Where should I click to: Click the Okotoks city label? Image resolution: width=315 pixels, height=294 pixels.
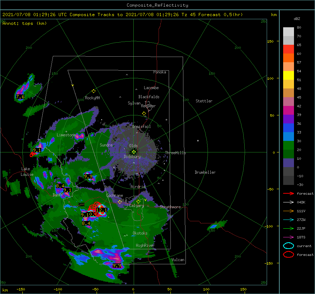(x=140, y=233)
